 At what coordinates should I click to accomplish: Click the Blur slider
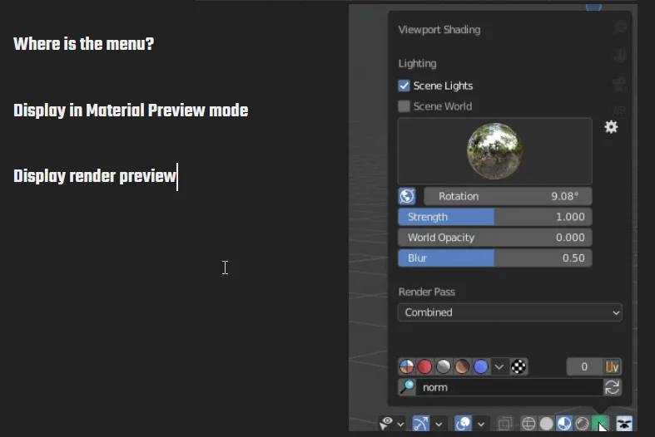click(495, 258)
